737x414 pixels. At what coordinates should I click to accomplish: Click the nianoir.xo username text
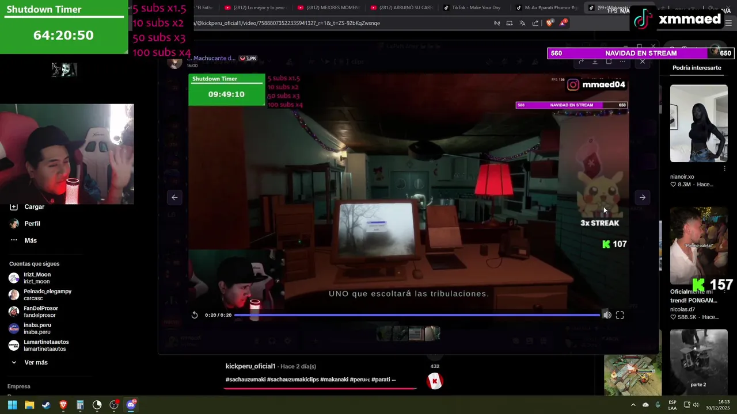point(682,177)
